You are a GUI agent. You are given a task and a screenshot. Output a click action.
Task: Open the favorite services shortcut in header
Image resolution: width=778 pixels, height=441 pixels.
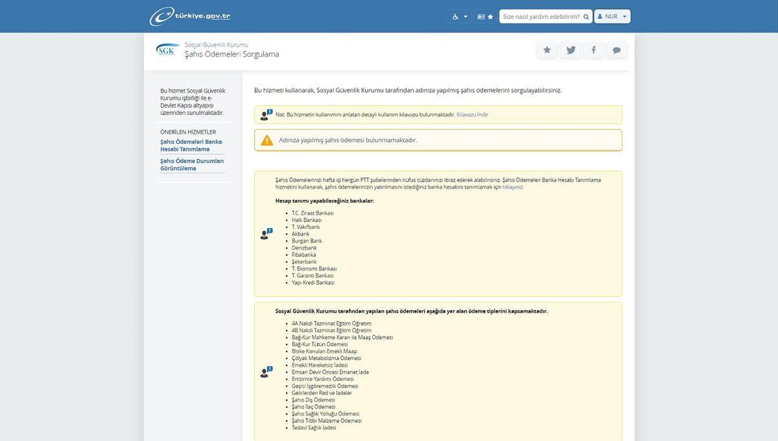pyautogui.click(x=485, y=16)
